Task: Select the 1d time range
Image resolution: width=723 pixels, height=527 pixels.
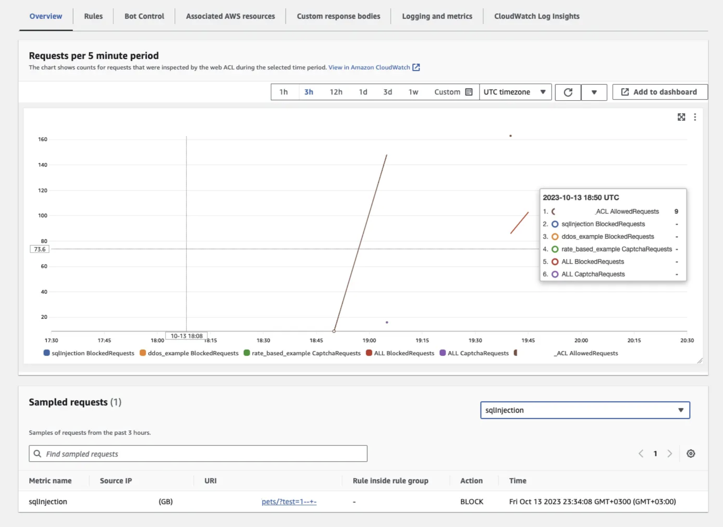Action: click(x=363, y=92)
